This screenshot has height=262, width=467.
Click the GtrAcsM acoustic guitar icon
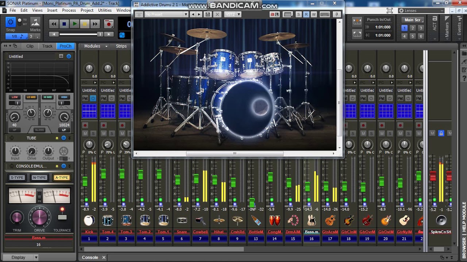coord(330,220)
